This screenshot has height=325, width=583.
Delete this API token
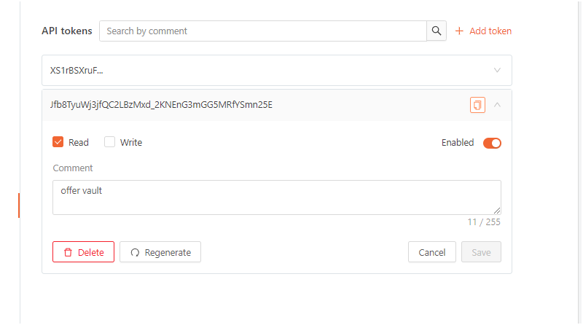(83, 252)
